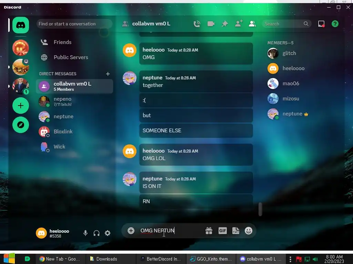Switch to New Tab Google Chrome taskbar window
This screenshot has width=353, height=264.
(x=60, y=259)
